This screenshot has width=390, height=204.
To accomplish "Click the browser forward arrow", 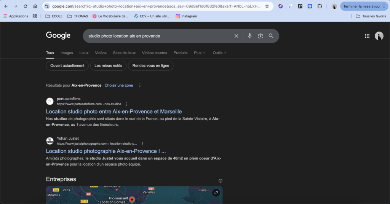I will click(16, 6).
